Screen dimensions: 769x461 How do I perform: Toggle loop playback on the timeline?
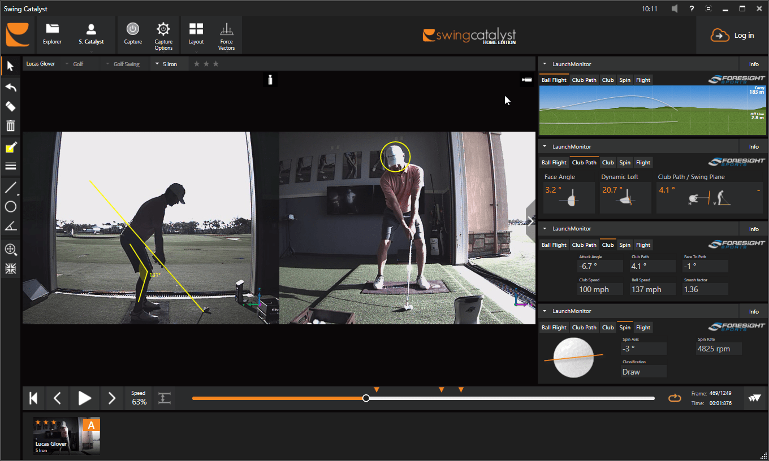point(675,398)
